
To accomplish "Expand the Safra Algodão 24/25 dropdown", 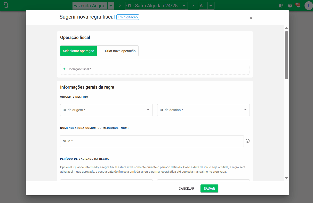I will [x=184, y=6].
